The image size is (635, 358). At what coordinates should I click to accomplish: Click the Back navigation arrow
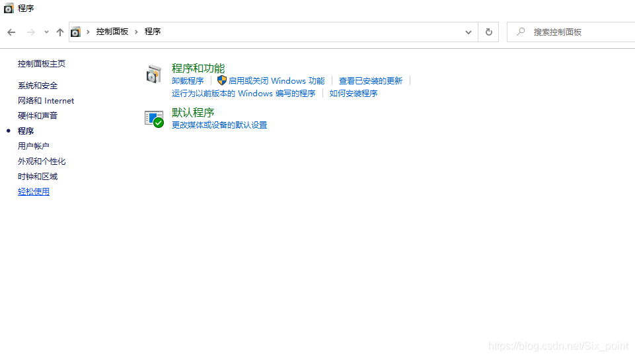click(11, 32)
